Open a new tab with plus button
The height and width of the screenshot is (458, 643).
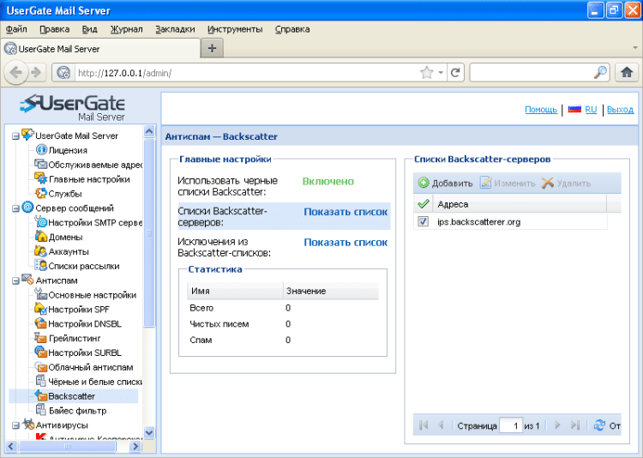[x=212, y=48]
